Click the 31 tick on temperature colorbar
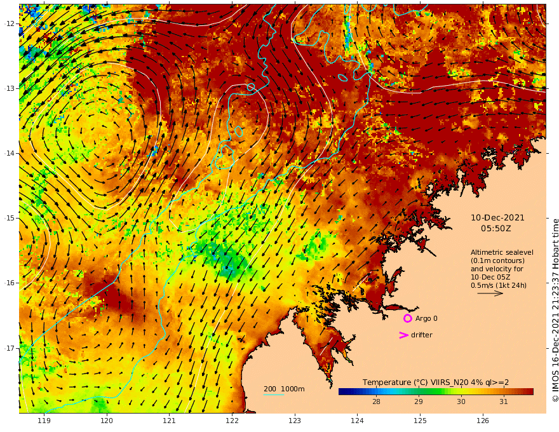559x432 pixels. point(503,402)
